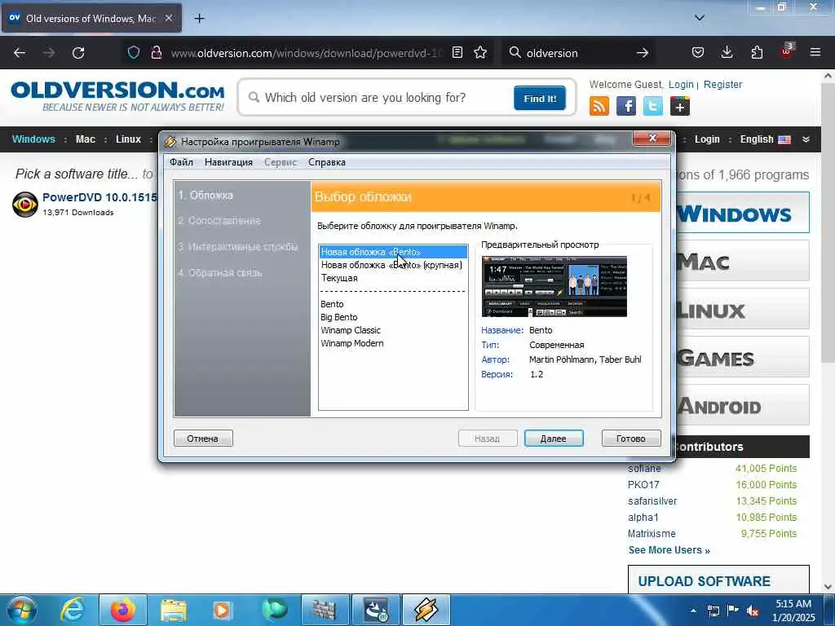Select Новая обложка «Bento» in the skin list
This screenshot has width=835, height=626.
point(393,252)
